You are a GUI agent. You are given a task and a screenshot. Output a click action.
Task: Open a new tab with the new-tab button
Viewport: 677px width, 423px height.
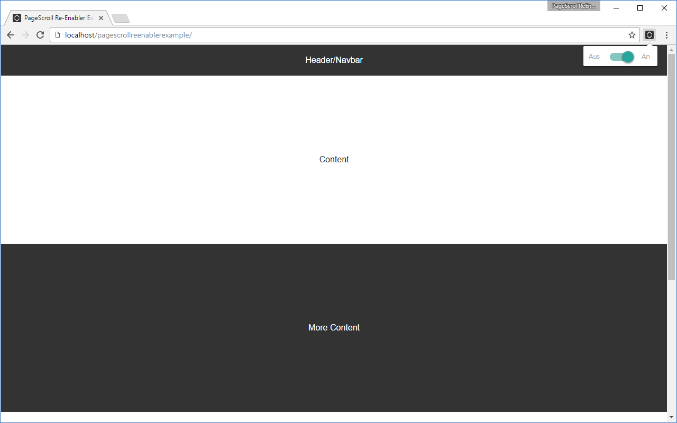121,19
